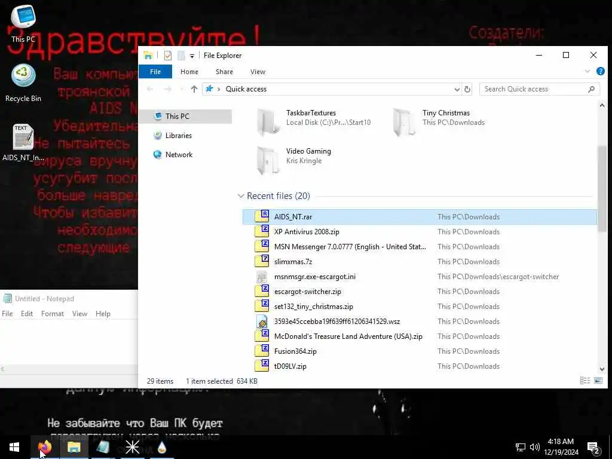Click the scroll down arrow of file list
The height and width of the screenshot is (459, 612).
click(602, 369)
